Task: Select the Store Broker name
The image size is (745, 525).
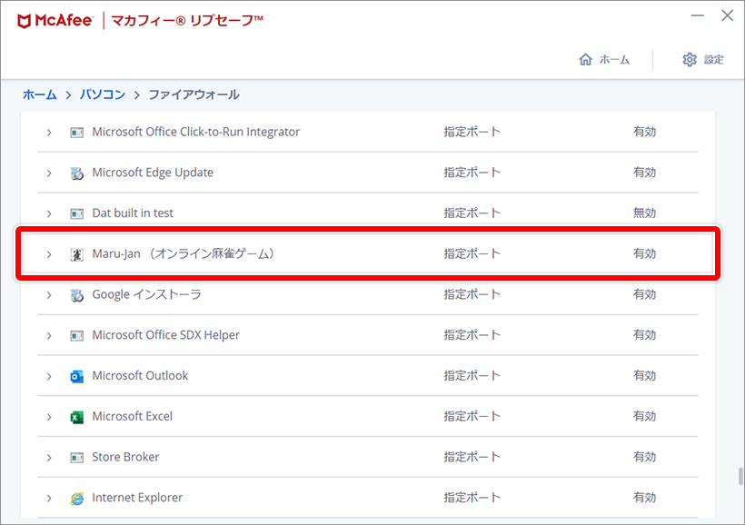Action: (x=125, y=457)
